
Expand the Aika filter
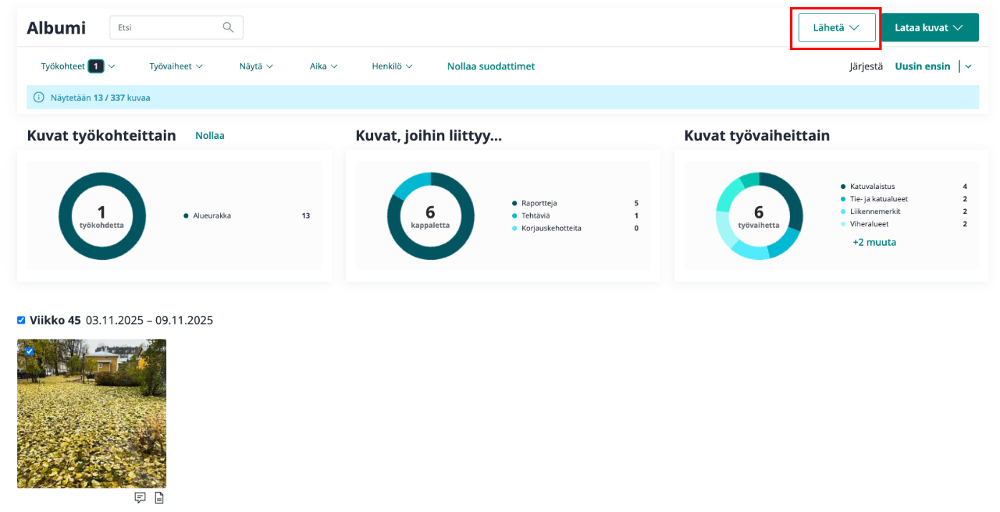[323, 67]
